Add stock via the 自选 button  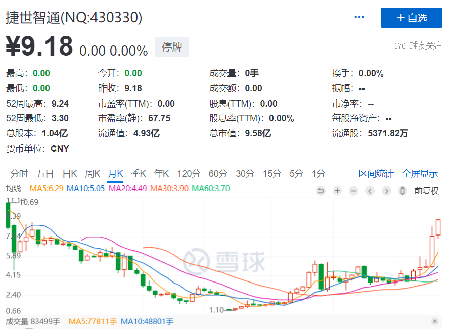point(411,18)
